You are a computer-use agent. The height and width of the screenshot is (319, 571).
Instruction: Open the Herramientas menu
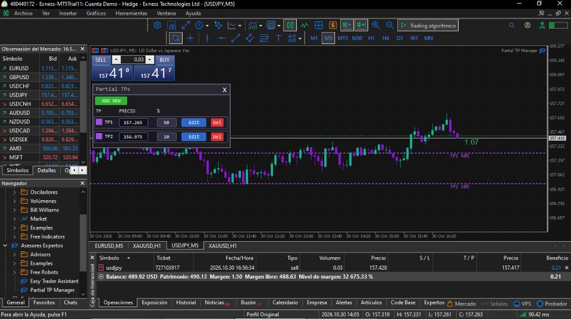(131, 13)
